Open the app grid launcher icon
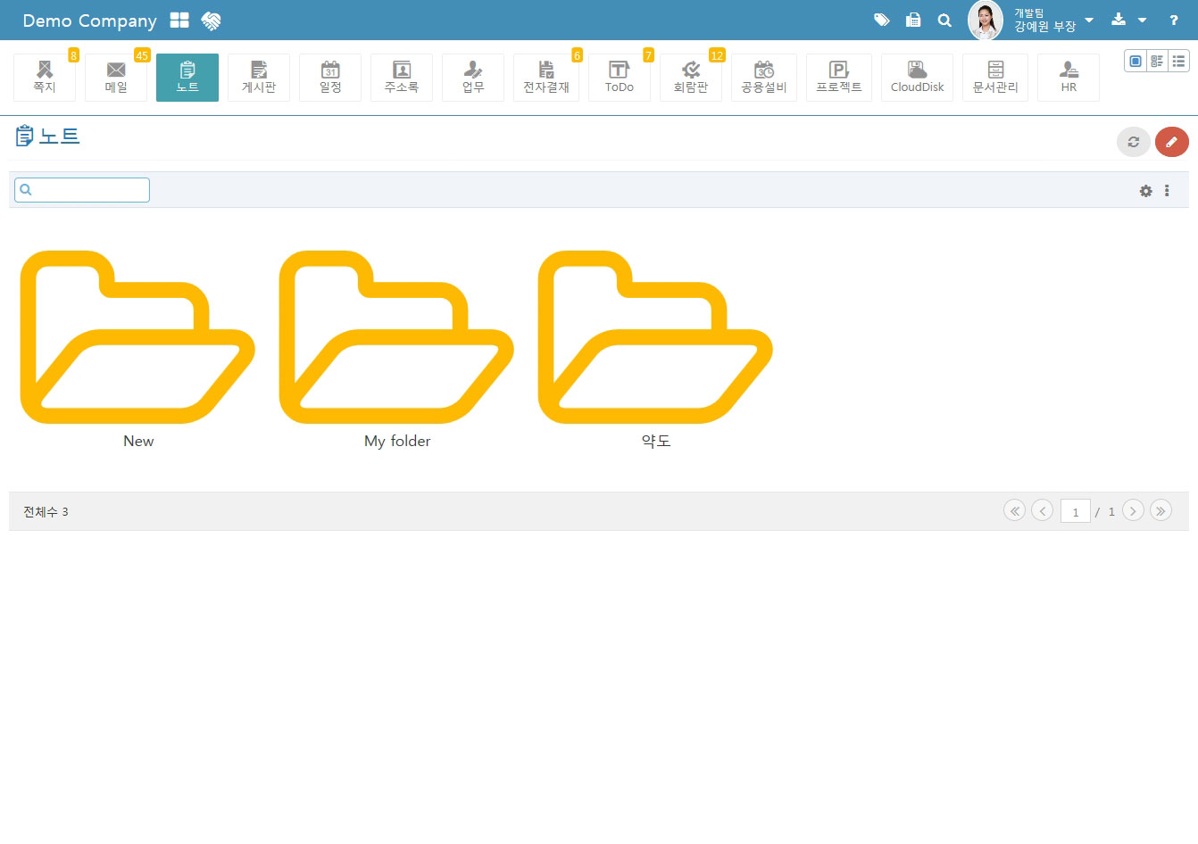 (x=179, y=21)
